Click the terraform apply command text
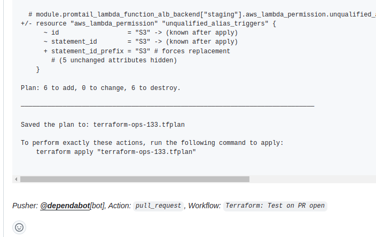 [x=116, y=152]
